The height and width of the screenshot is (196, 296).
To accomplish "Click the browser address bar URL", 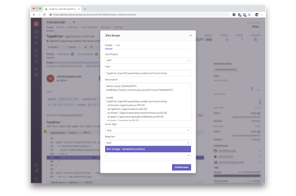I will click(x=94, y=14).
